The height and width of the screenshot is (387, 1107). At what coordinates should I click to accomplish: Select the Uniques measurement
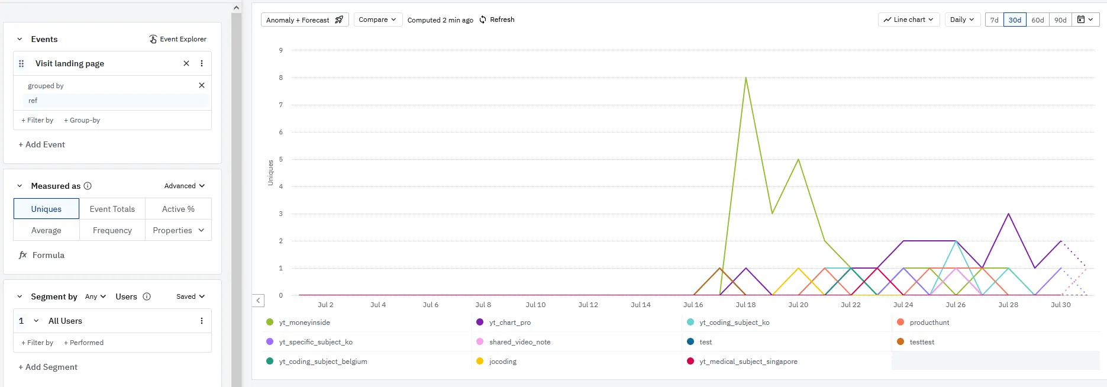pos(46,209)
